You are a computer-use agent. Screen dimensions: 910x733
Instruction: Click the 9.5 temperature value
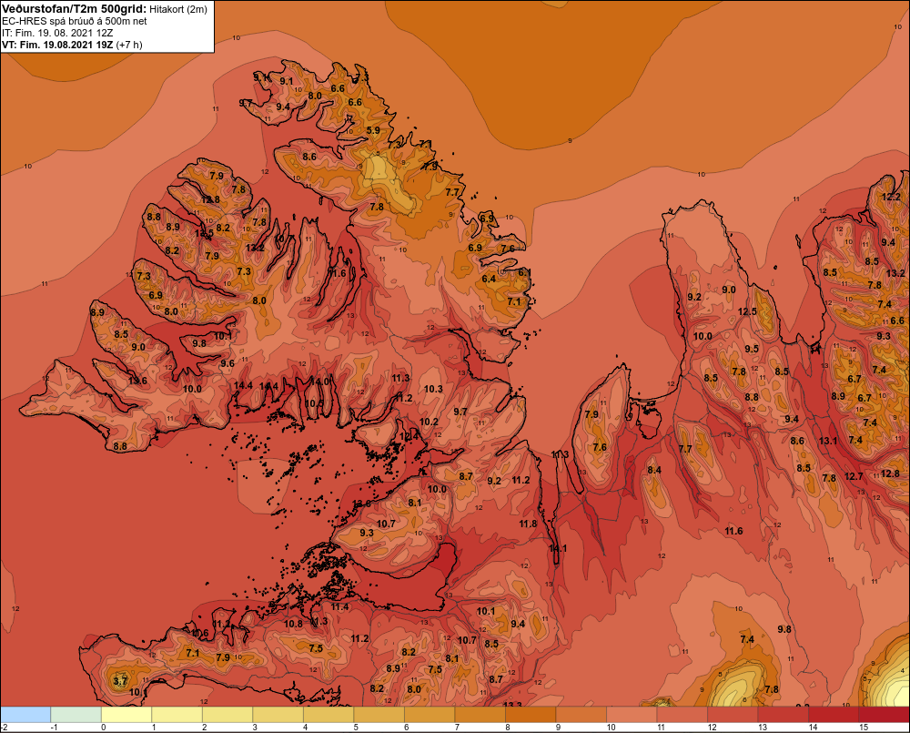(752, 349)
